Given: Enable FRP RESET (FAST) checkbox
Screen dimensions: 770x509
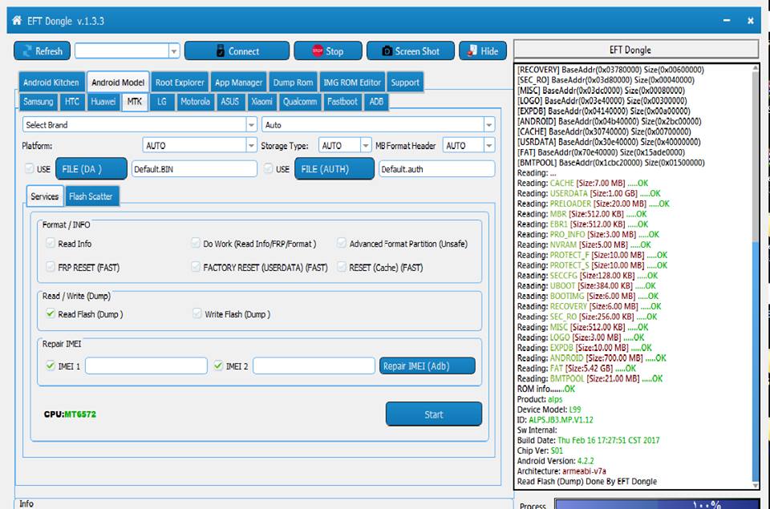Looking at the screenshot, I should pos(50,267).
